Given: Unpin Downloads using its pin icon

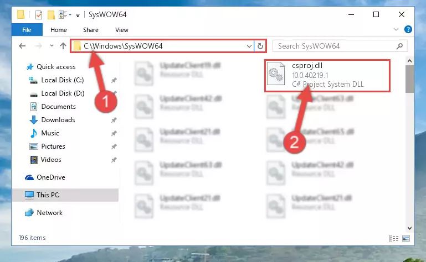Looking at the screenshot, I should point(114,120).
